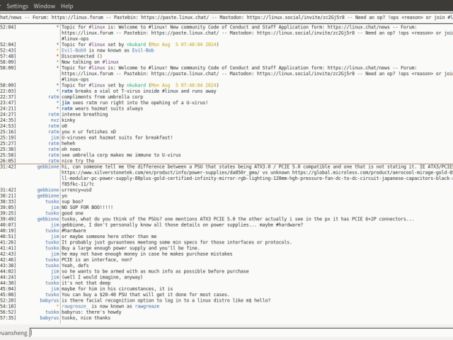Click the Evil-Bob9 nickname in the rename notice
The width and height of the screenshot is (453, 340).
click(x=76, y=50)
